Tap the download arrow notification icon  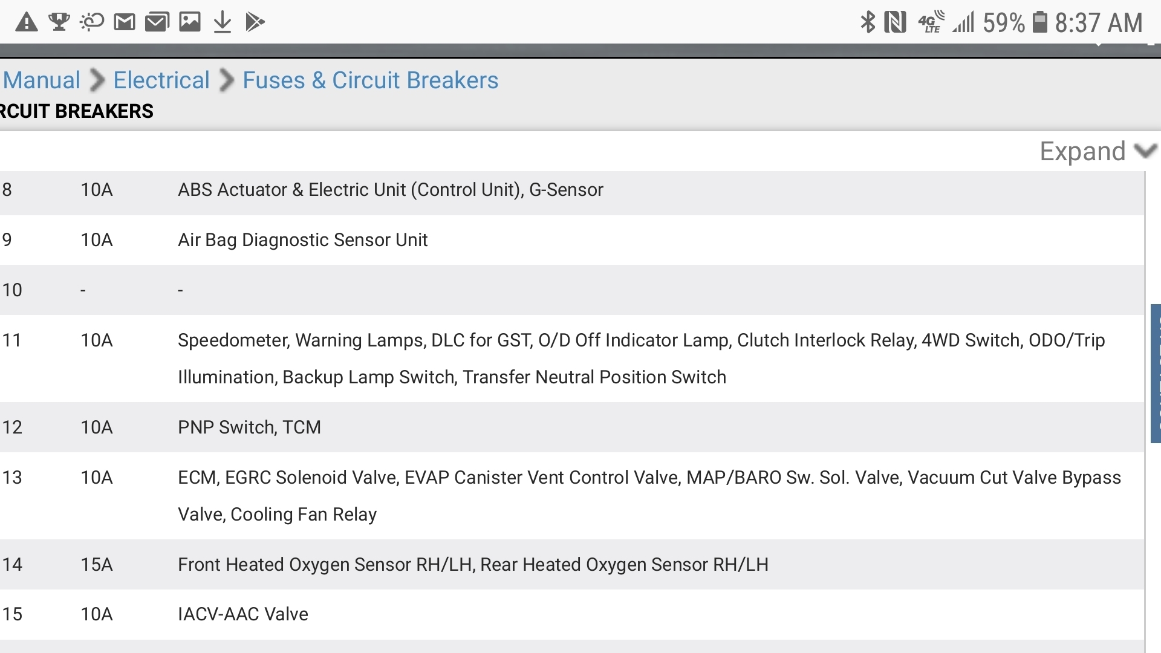223,22
